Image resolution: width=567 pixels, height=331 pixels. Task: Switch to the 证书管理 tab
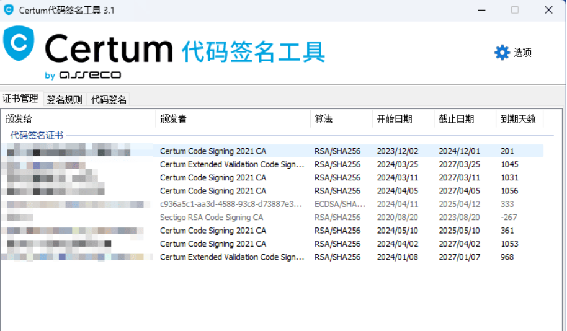point(20,99)
